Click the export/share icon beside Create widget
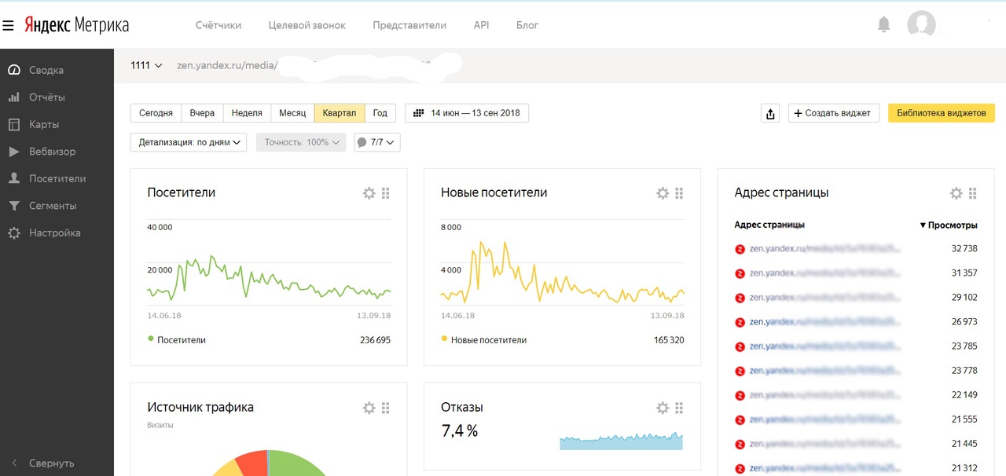 coord(770,113)
